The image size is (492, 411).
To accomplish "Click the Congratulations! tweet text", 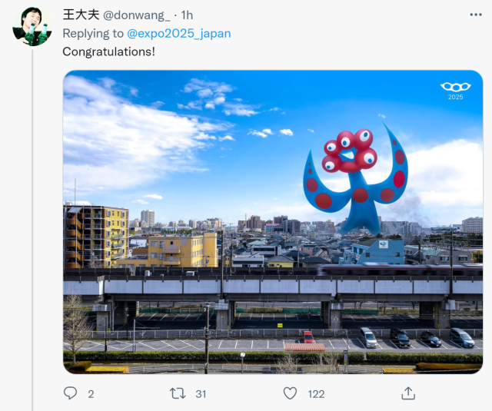I will (108, 51).
